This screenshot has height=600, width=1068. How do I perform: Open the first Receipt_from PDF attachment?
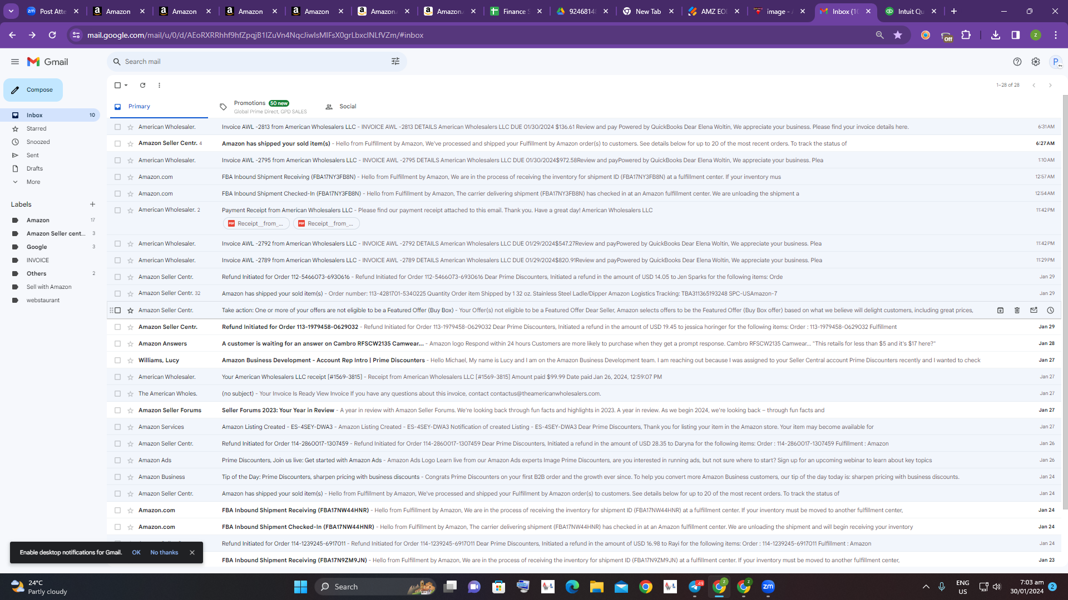[x=256, y=223]
